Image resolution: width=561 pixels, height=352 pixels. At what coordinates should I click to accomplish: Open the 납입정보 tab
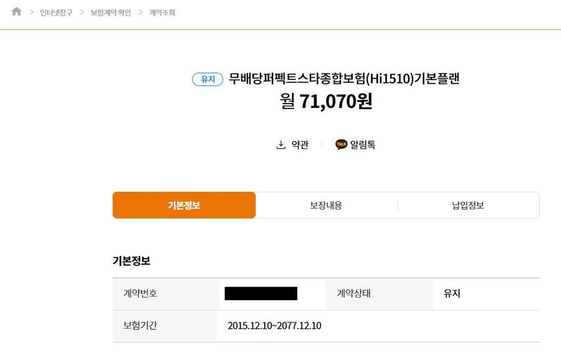pos(468,205)
